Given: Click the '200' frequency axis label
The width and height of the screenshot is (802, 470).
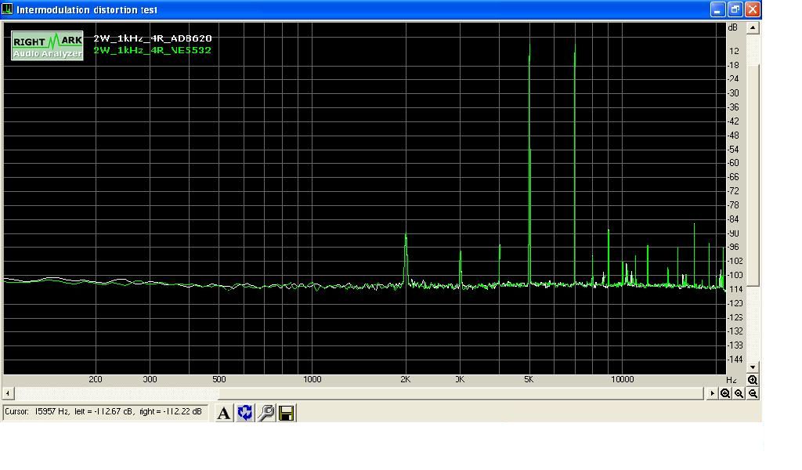Looking at the screenshot, I should 95,379.
